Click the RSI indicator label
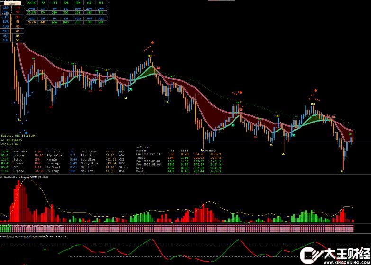 (122, 171)
